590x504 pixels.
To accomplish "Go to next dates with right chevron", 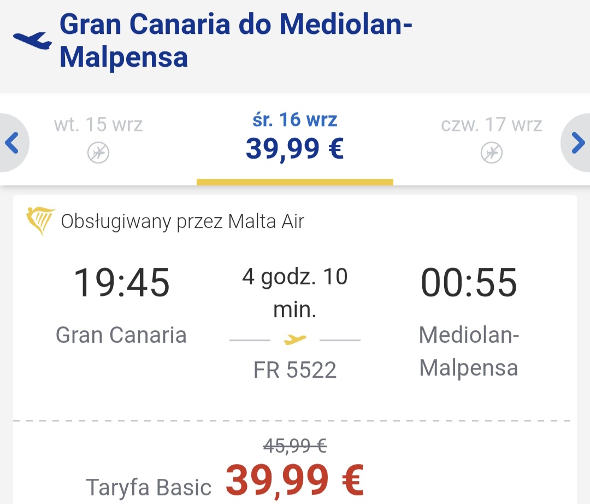I will 577,143.
